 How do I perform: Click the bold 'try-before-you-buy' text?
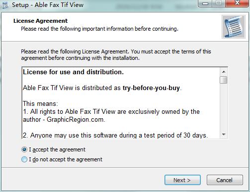click(x=151, y=88)
